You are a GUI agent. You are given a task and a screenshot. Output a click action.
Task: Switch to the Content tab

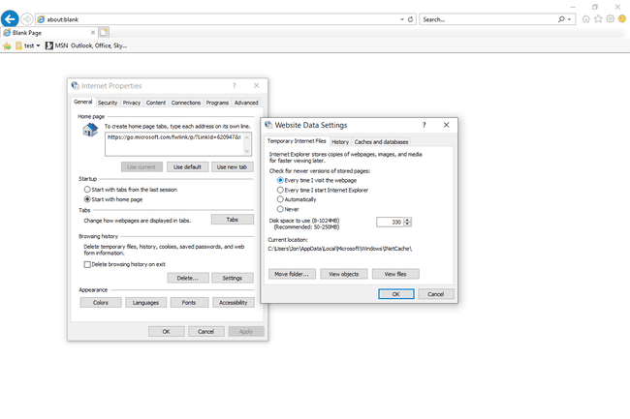pyautogui.click(x=156, y=103)
